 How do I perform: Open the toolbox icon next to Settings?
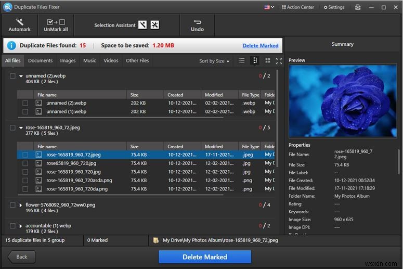click(358, 7)
